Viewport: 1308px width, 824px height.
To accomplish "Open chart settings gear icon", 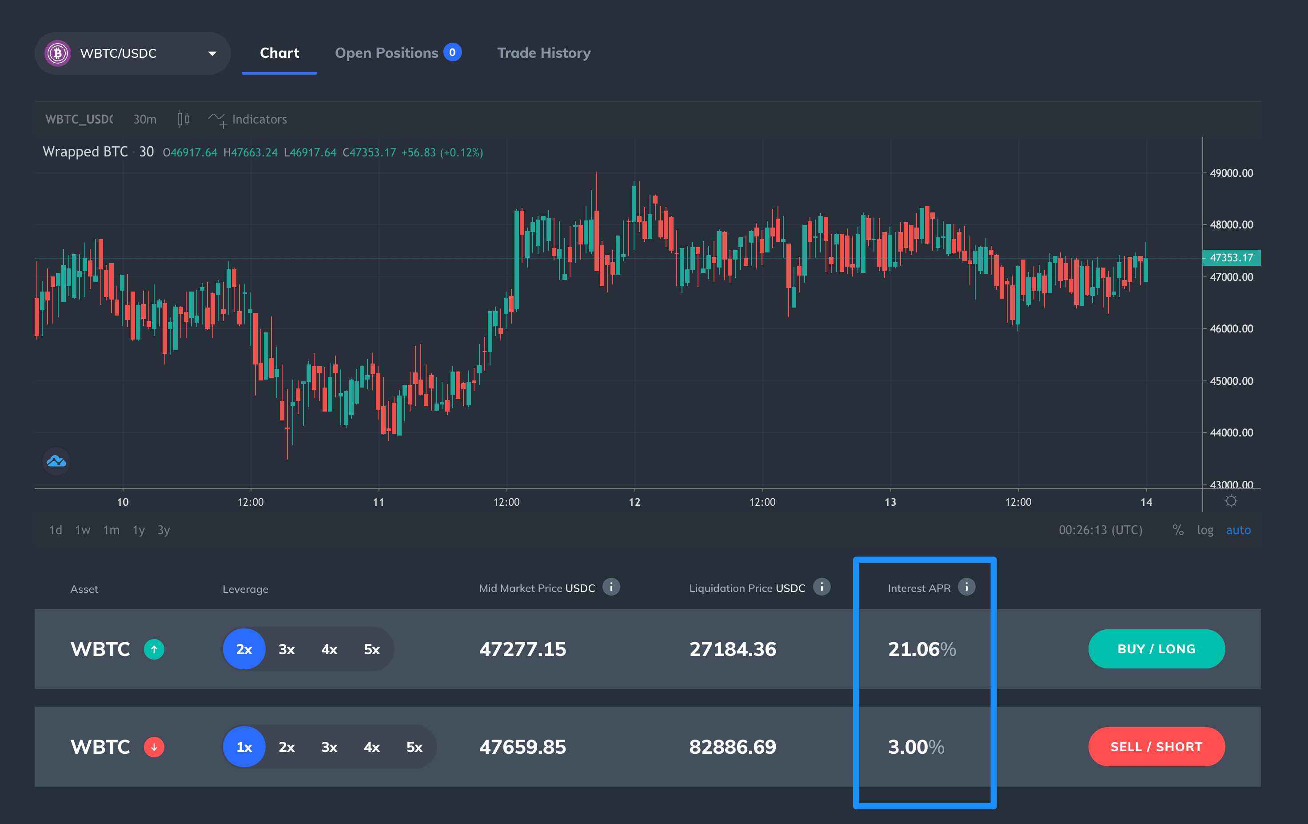I will click(x=1231, y=501).
